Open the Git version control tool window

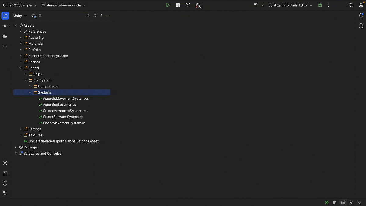[x=5, y=193]
